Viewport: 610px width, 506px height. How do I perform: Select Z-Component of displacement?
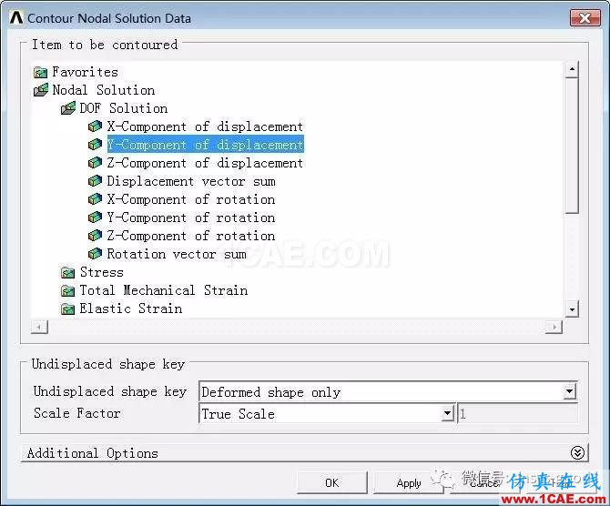[x=205, y=163]
